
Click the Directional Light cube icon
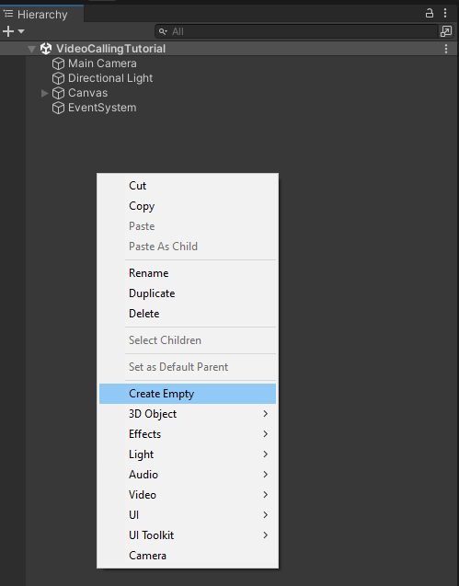(58, 78)
